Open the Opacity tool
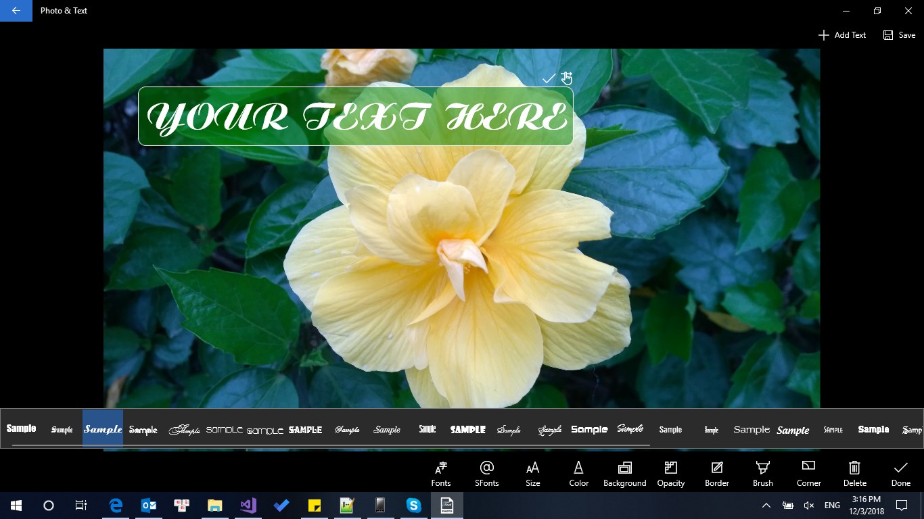 (671, 474)
